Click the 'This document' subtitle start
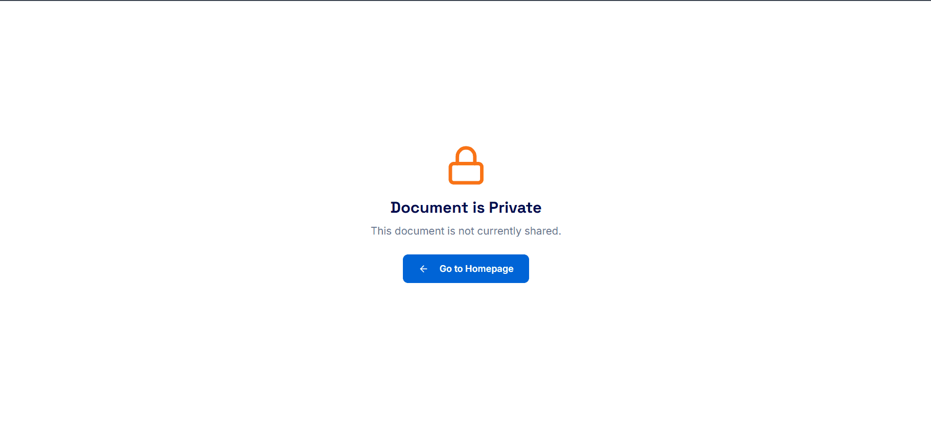 408,231
